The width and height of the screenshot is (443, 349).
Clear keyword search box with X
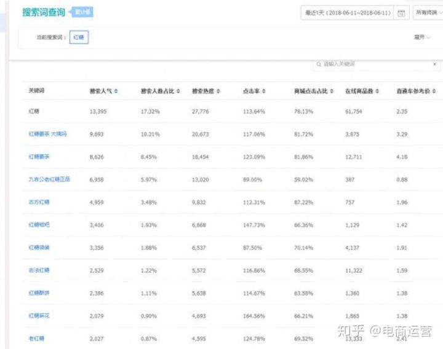(x=434, y=64)
